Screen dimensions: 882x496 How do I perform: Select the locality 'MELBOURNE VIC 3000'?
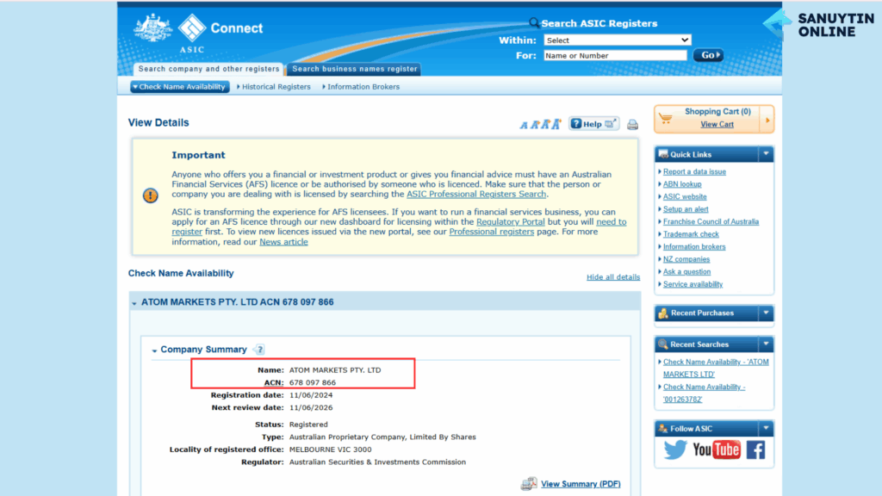click(330, 449)
